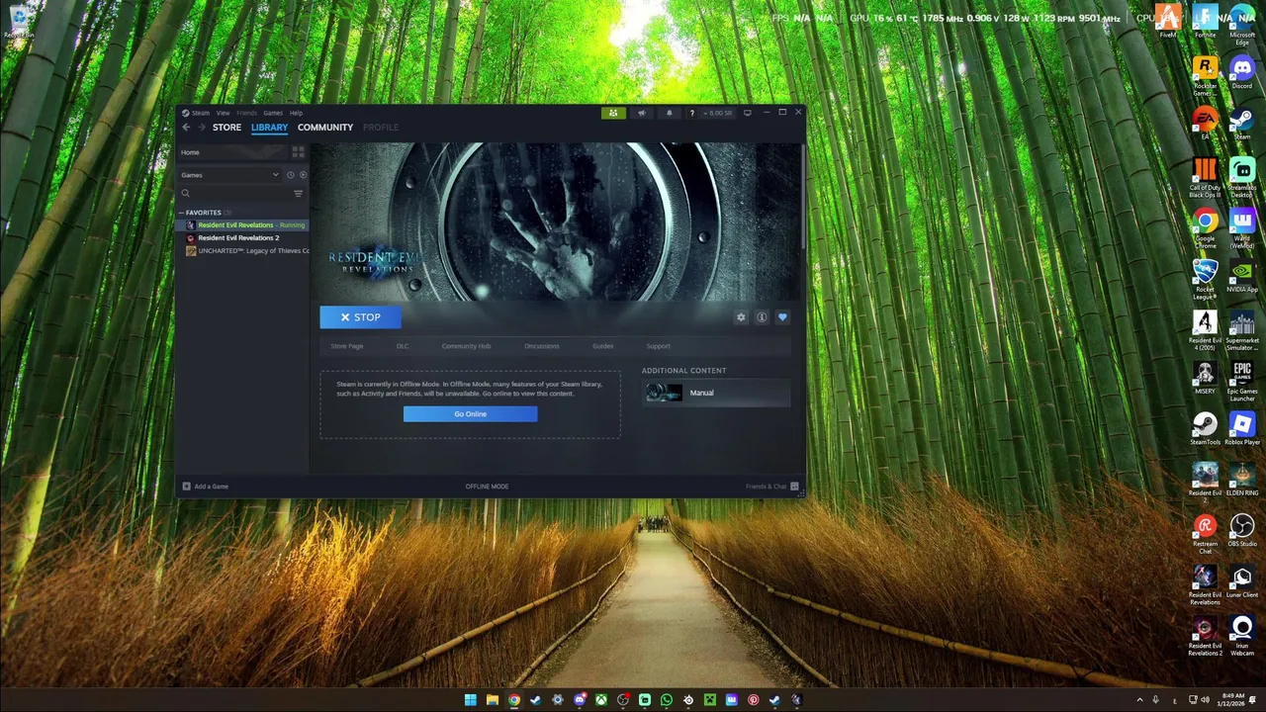Screen dimensions: 1266x712
Task: Open Steam announcements megaphone icon
Action: tap(641, 113)
